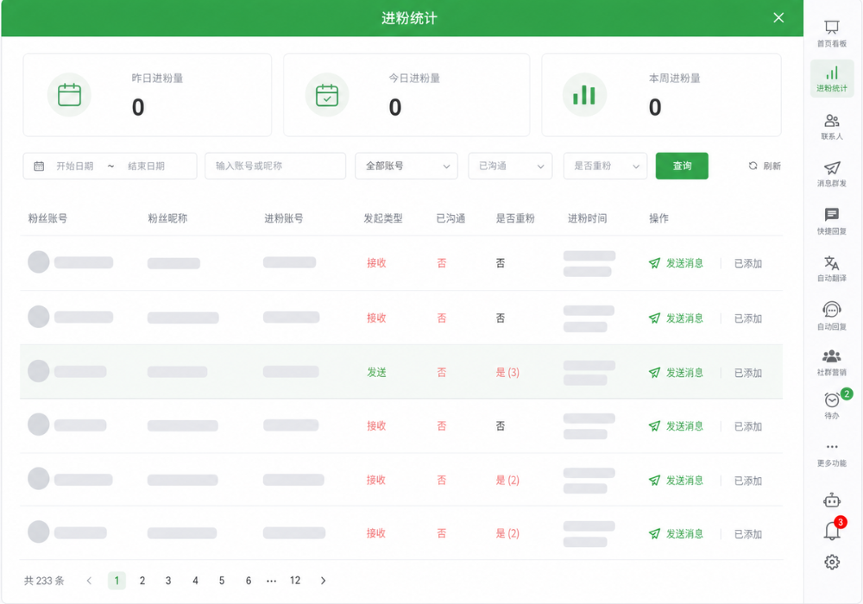Click the 粉丝账号 column header
The image size is (863, 604).
click(47, 218)
